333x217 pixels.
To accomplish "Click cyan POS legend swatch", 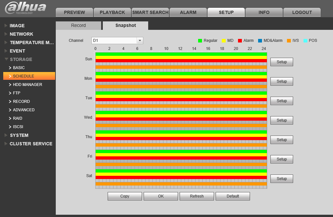I will coord(305,41).
